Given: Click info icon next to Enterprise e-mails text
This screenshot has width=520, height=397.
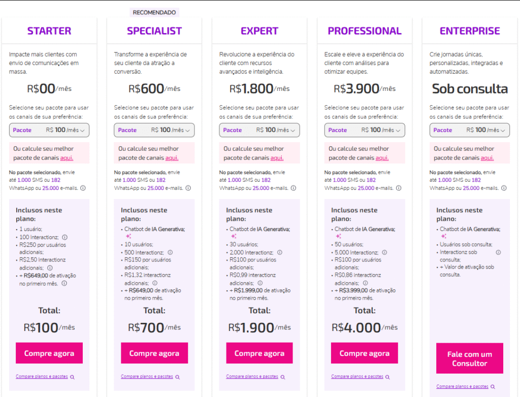Looking at the screenshot, I should tap(504, 188).
